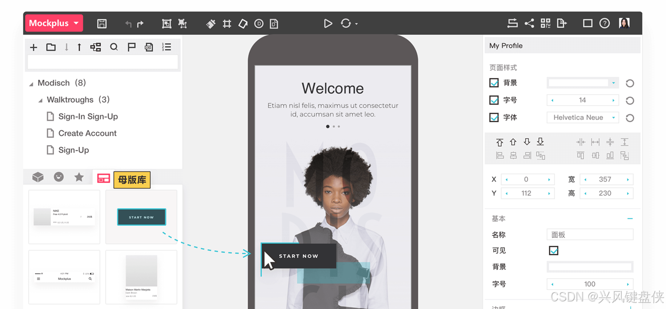This screenshot has width=666, height=309.
Task: Collapse the 基本 section minus button
Action: pyautogui.click(x=630, y=219)
